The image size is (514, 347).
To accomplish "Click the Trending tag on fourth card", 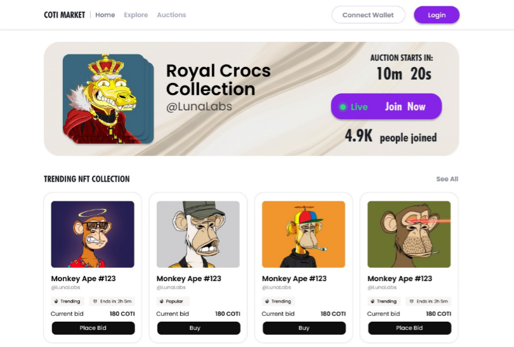I will tap(383, 301).
